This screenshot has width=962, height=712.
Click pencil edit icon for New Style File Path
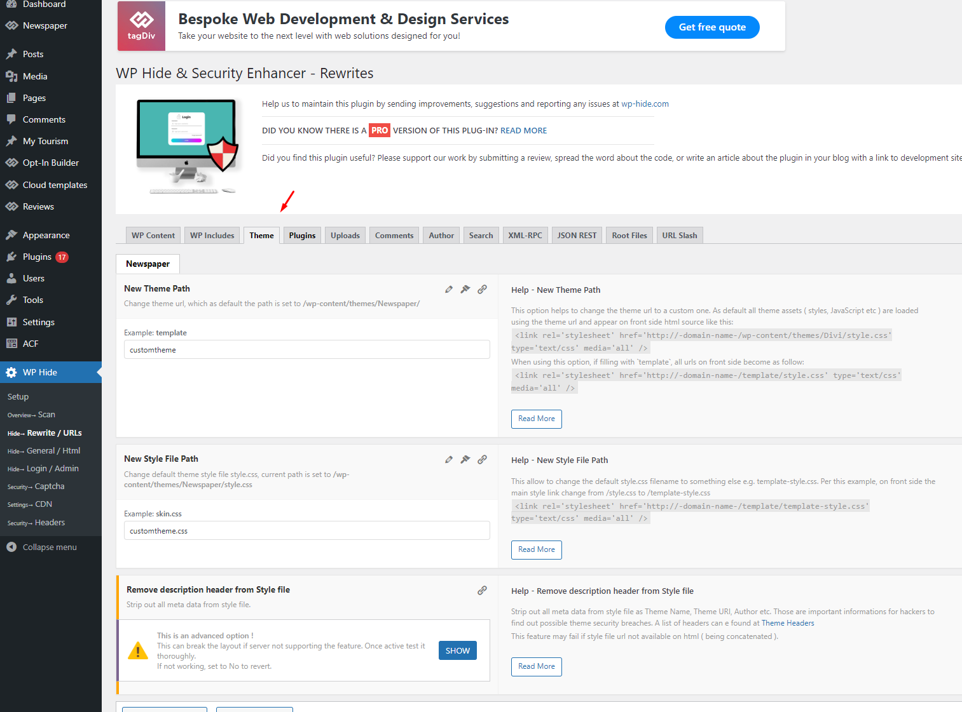[449, 459]
